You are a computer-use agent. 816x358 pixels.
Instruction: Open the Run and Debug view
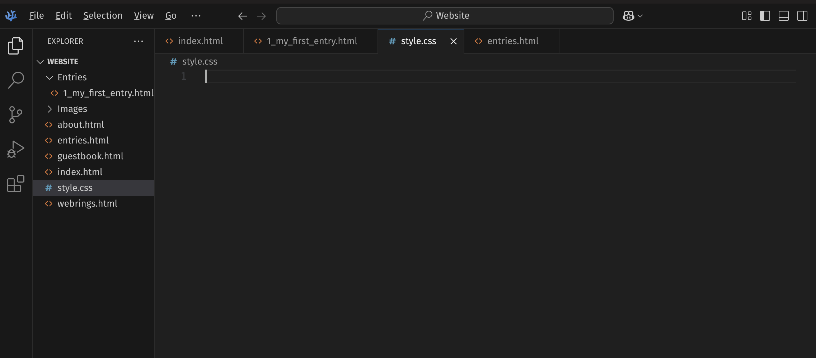[x=15, y=149]
